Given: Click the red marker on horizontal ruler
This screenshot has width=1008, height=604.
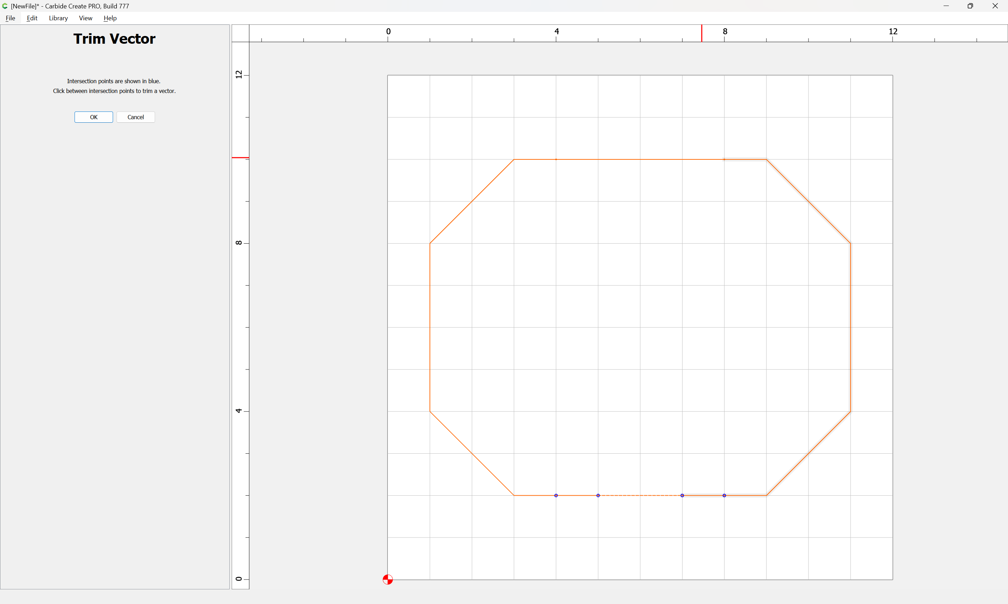Looking at the screenshot, I should [702, 33].
